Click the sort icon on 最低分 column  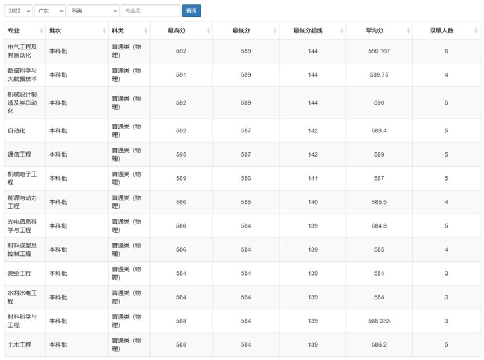(x=273, y=31)
